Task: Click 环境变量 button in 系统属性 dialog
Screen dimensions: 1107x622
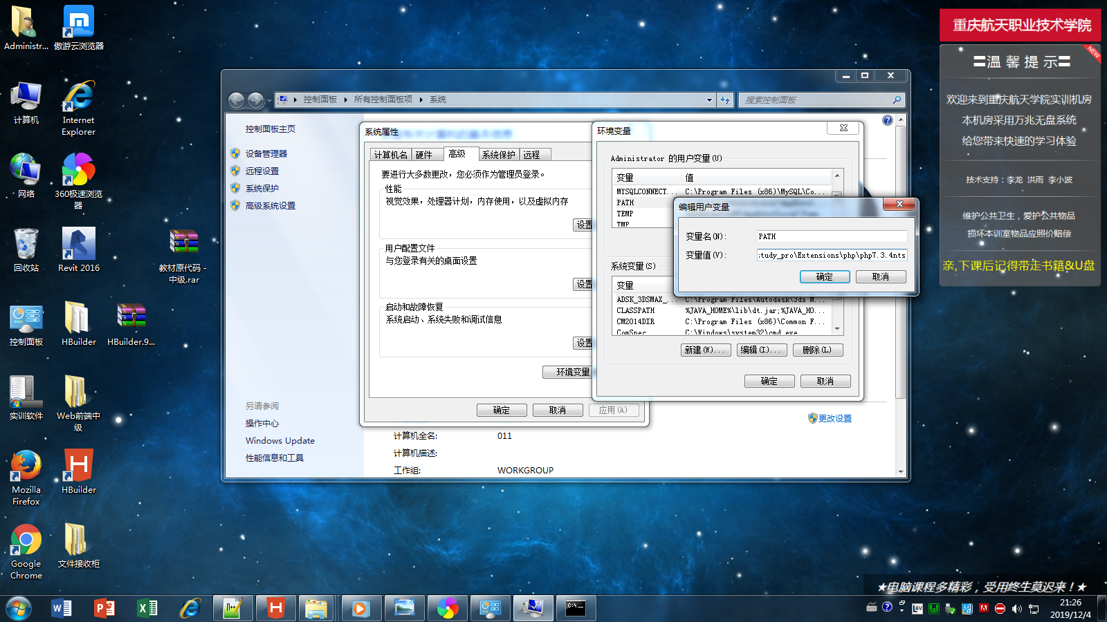Action: tap(567, 372)
